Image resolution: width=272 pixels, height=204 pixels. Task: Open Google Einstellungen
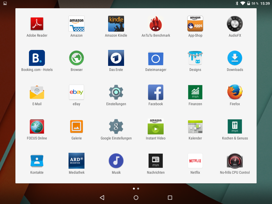[x=116, y=126]
